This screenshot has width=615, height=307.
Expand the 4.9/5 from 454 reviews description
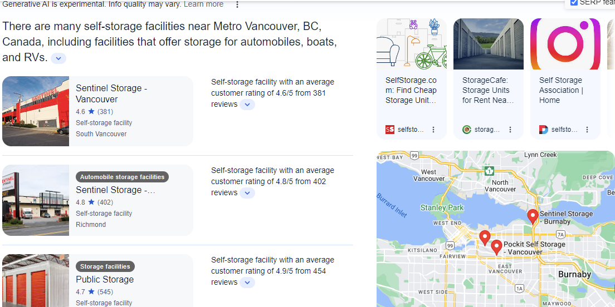pyautogui.click(x=247, y=283)
